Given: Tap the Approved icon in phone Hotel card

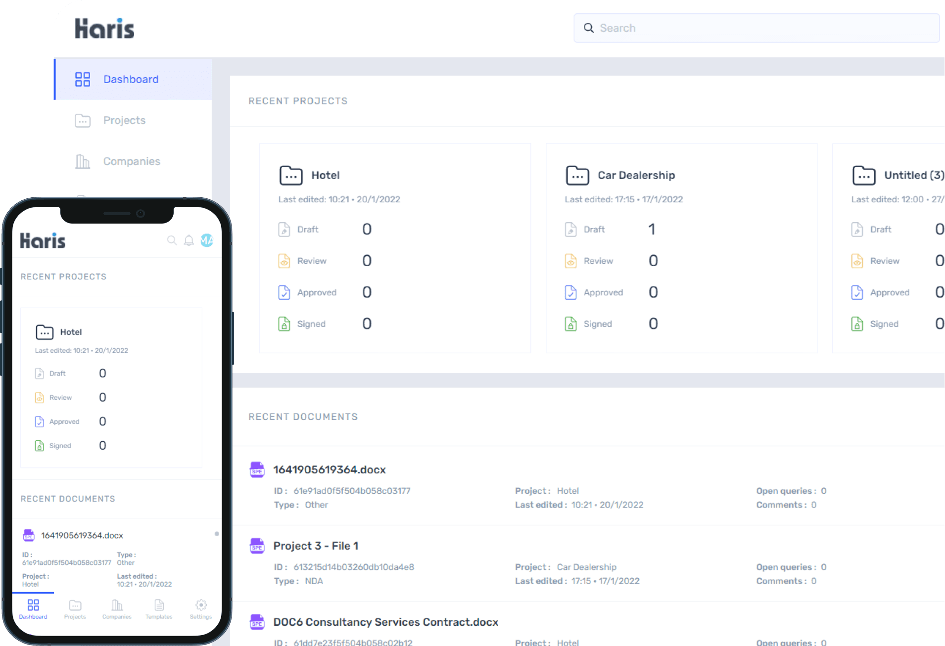Looking at the screenshot, I should (x=39, y=421).
